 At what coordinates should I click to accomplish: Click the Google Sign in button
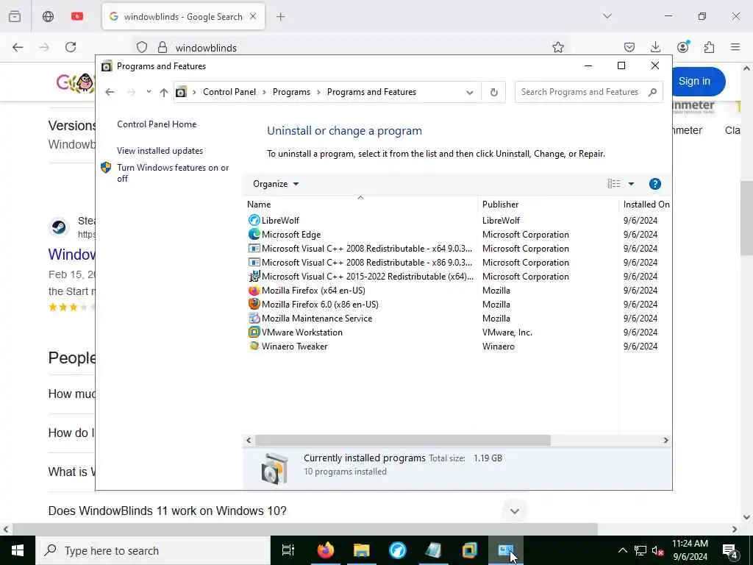(x=694, y=81)
